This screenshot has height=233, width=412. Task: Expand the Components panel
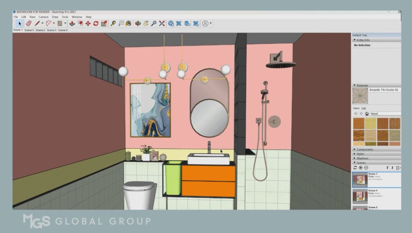(365, 149)
